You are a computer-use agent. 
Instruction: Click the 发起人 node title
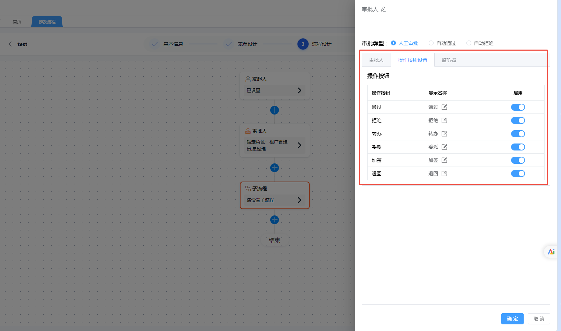260,79
